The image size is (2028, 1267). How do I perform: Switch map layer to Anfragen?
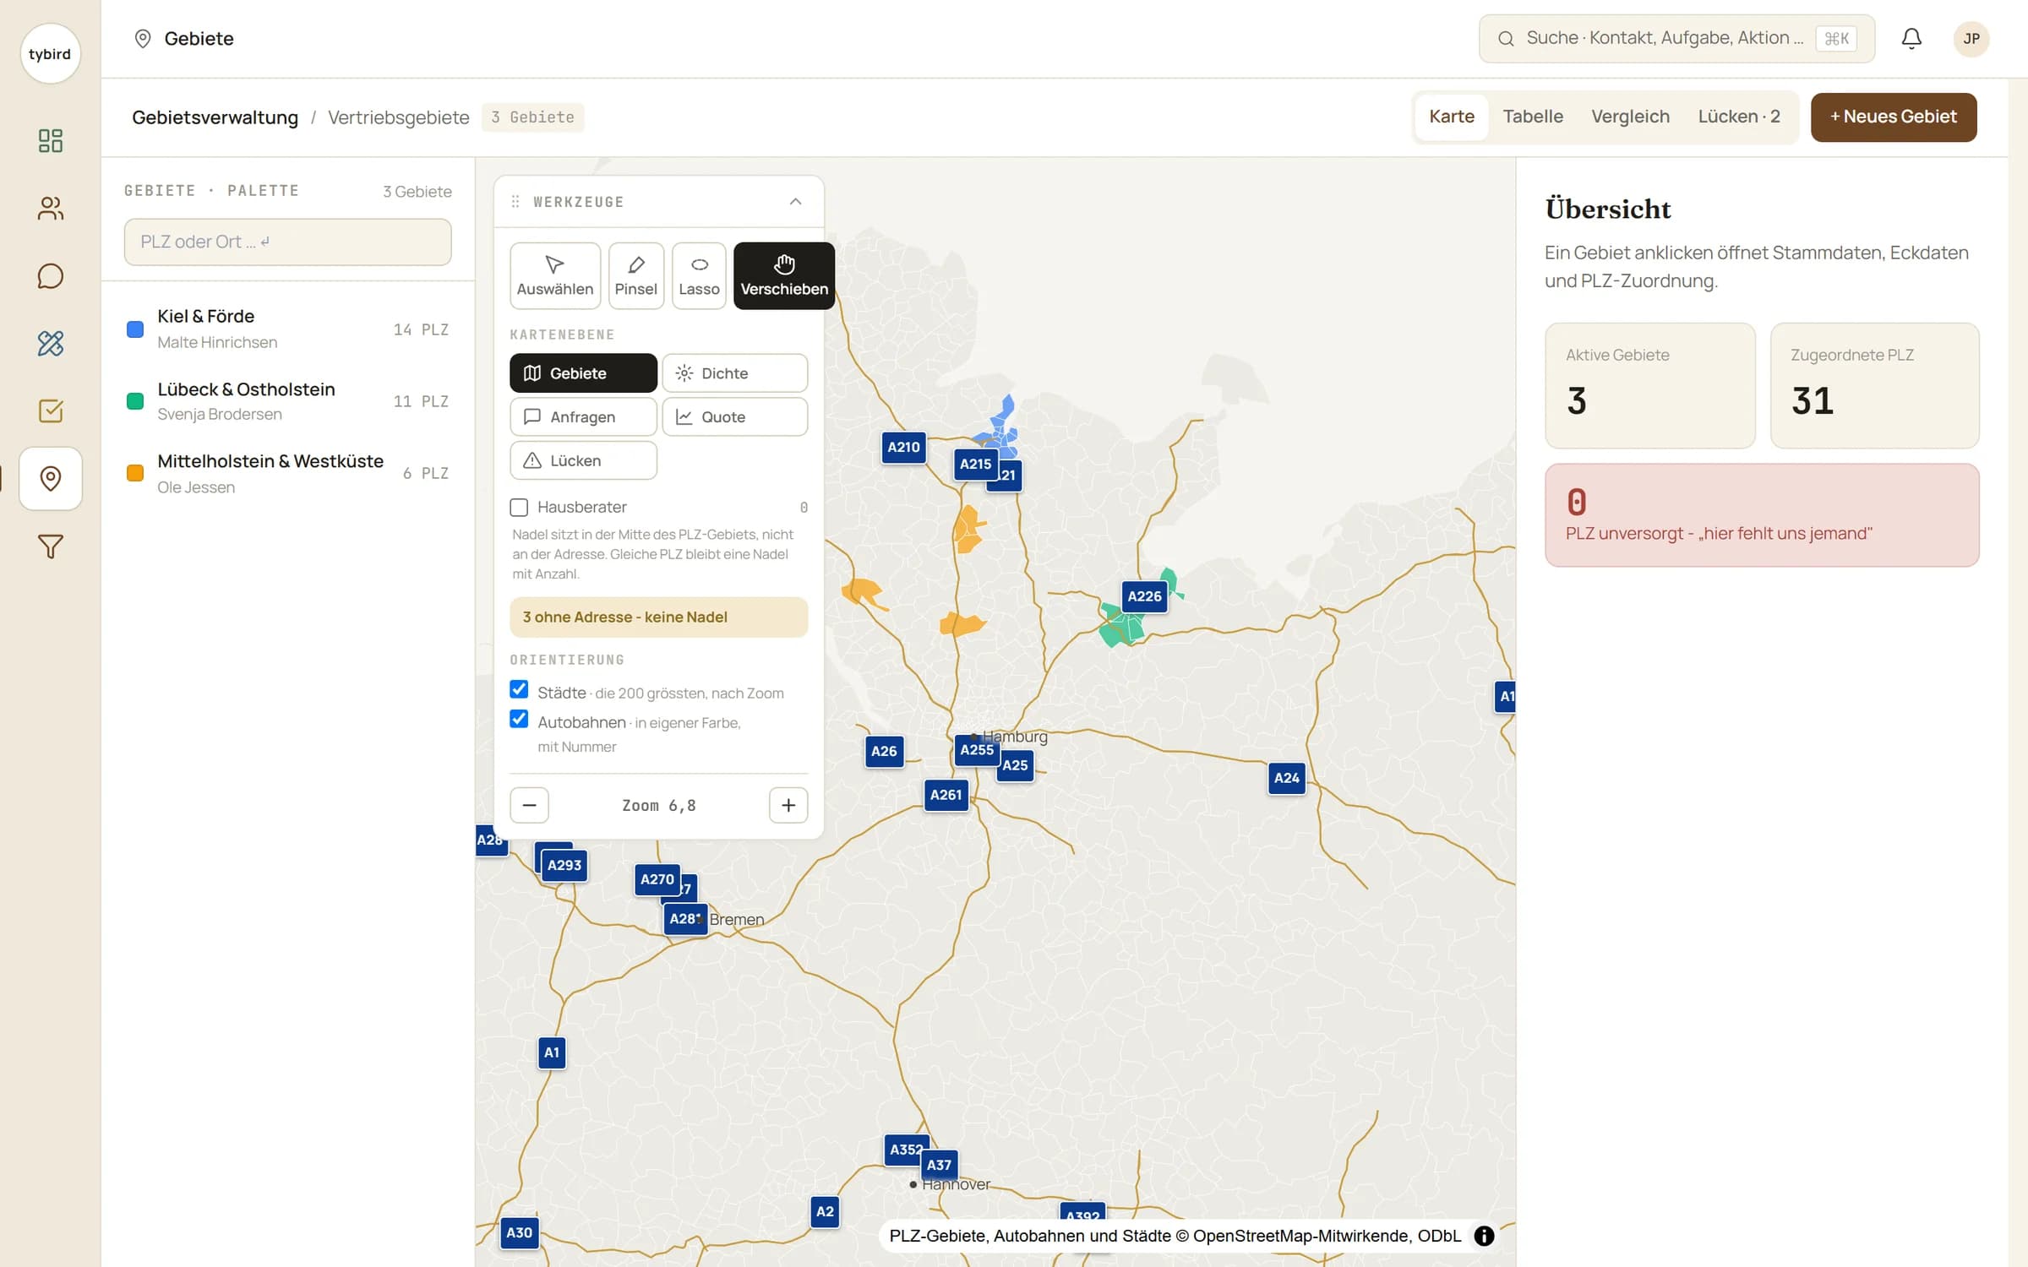[x=583, y=417]
